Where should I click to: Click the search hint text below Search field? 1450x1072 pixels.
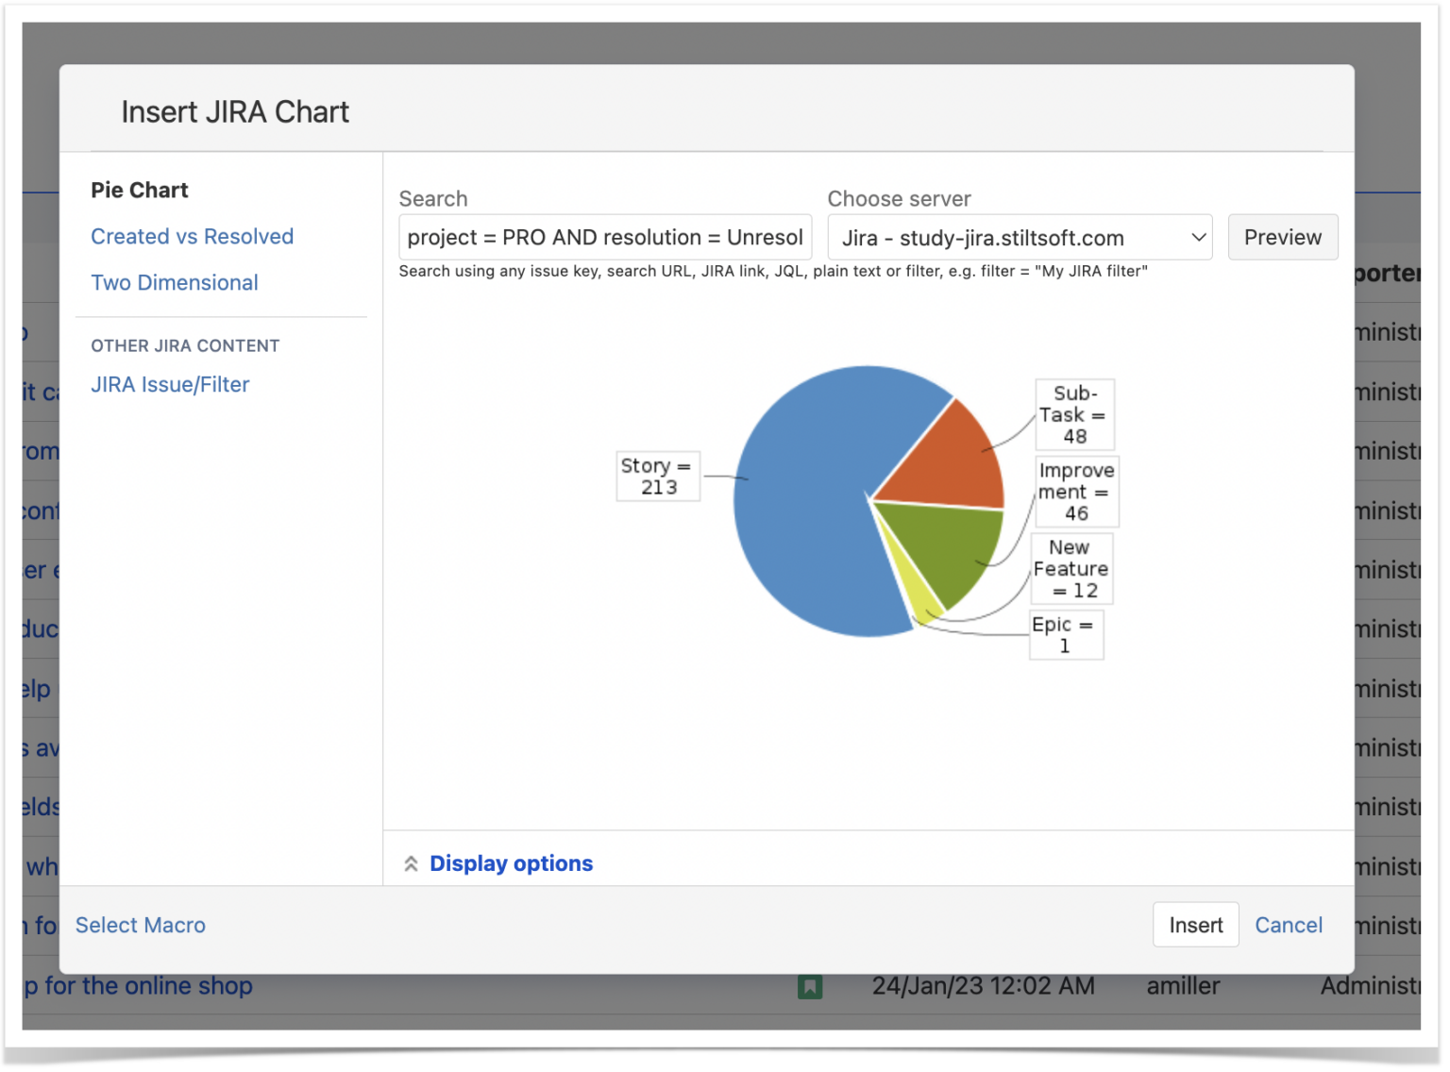tap(773, 272)
